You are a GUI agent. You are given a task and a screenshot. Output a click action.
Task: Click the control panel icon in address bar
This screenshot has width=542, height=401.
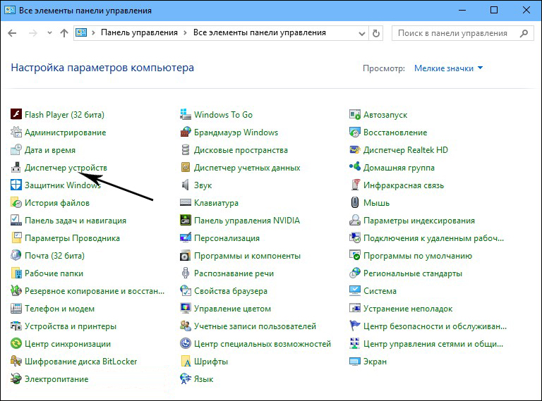click(81, 33)
